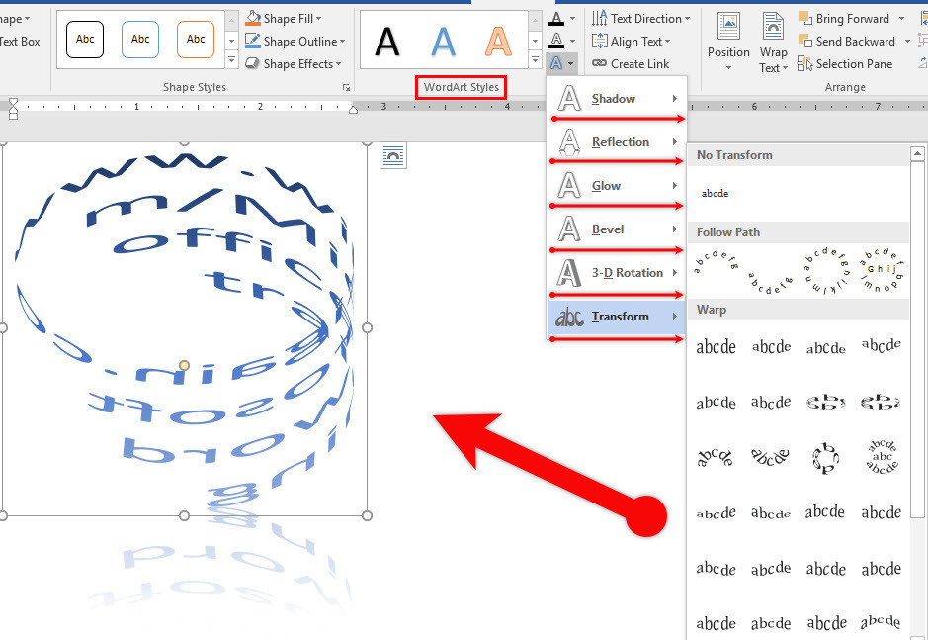Click the Shape Effects icon

tap(253, 63)
